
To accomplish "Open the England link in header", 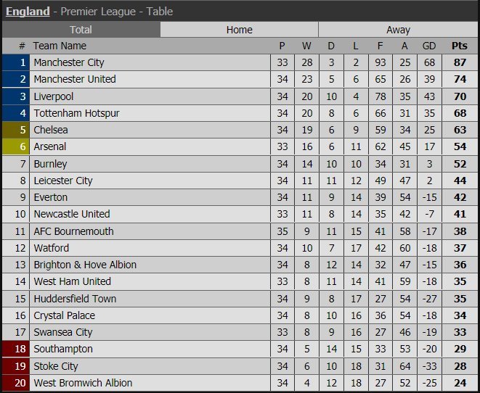I will [28, 12].
